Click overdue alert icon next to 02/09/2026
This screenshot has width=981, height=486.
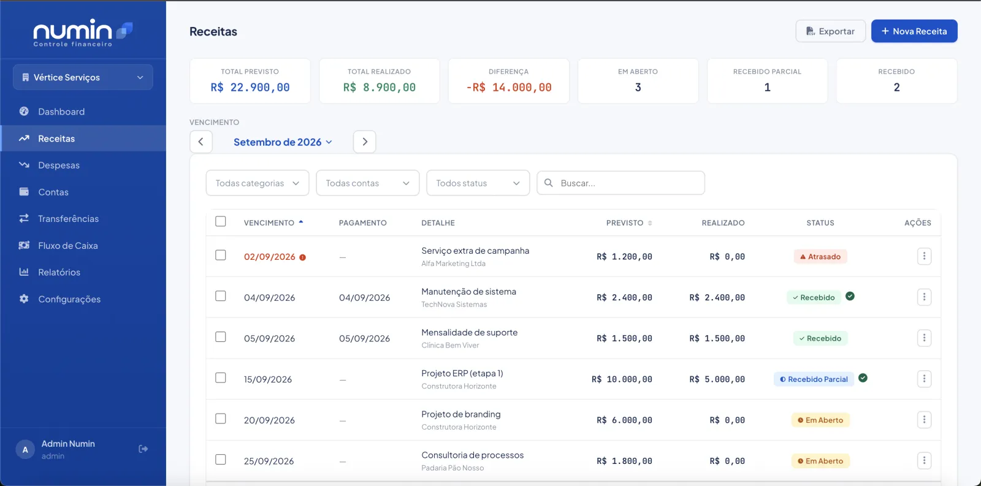(302, 257)
